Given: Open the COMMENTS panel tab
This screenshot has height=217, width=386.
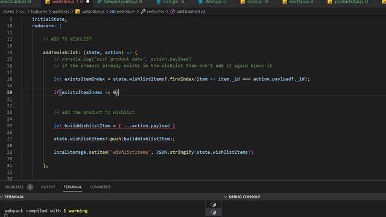Looking at the screenshot, I should click(101, 187).
